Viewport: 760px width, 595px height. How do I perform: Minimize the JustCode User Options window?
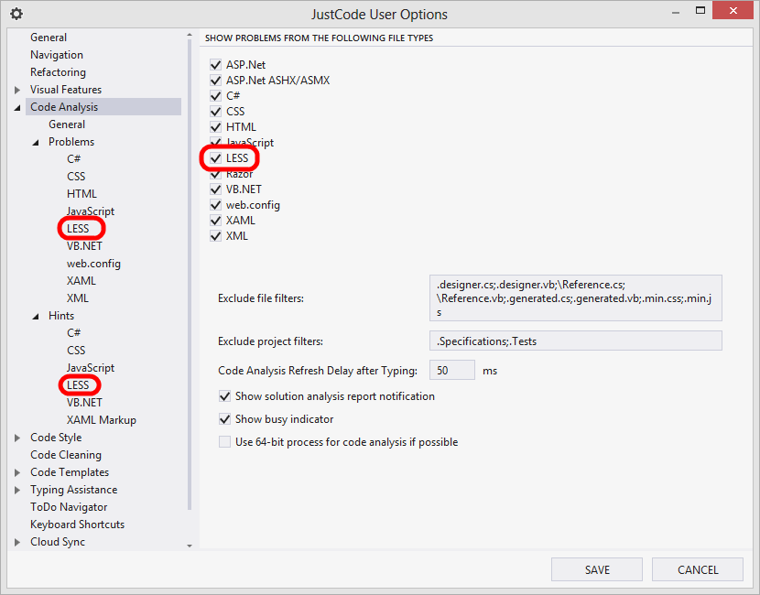click(x=676, y=11)
